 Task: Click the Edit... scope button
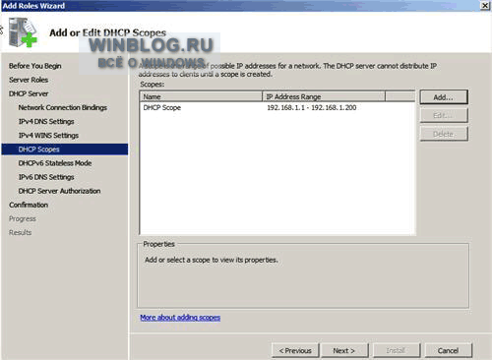pos(444,115)
